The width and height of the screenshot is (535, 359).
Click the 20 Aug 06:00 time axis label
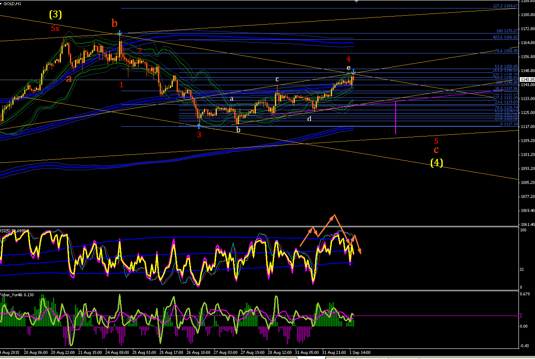coord(36,352)
